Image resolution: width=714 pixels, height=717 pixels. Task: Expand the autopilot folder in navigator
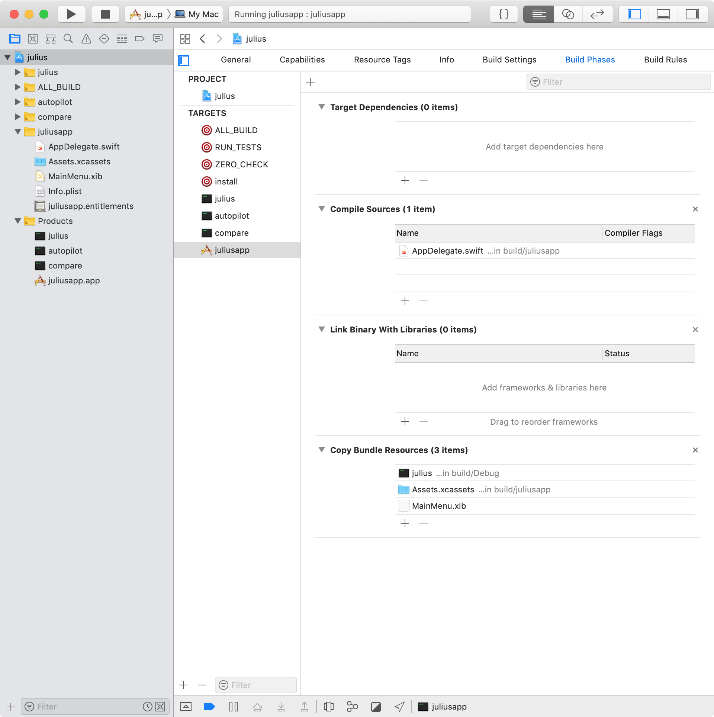[x=17, y=102]
